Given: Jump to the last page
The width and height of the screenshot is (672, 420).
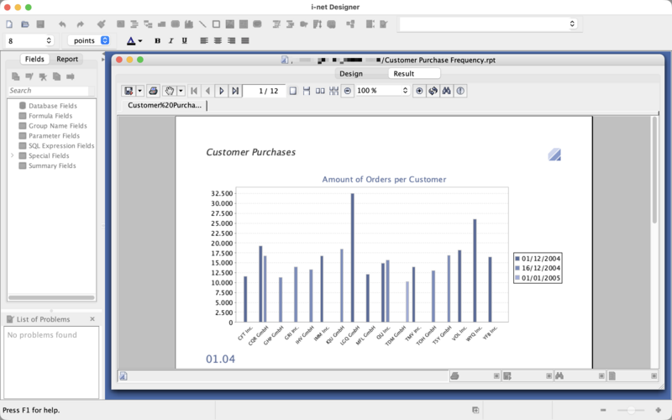Looking at the screenshot, I should click(235, 91).
